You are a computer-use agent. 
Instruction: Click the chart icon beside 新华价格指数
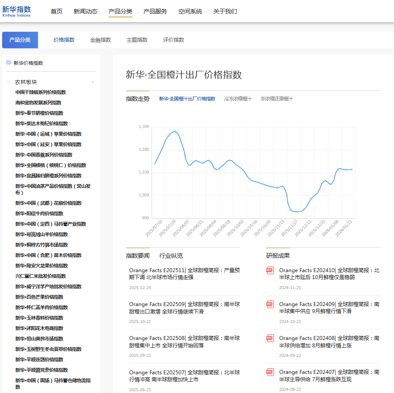[8, 63]
